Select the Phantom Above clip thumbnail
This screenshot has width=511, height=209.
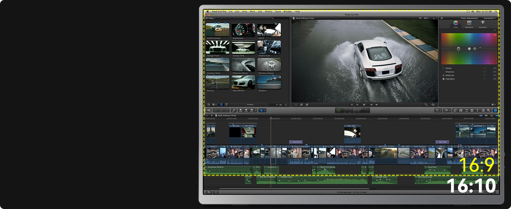(243, 65)
